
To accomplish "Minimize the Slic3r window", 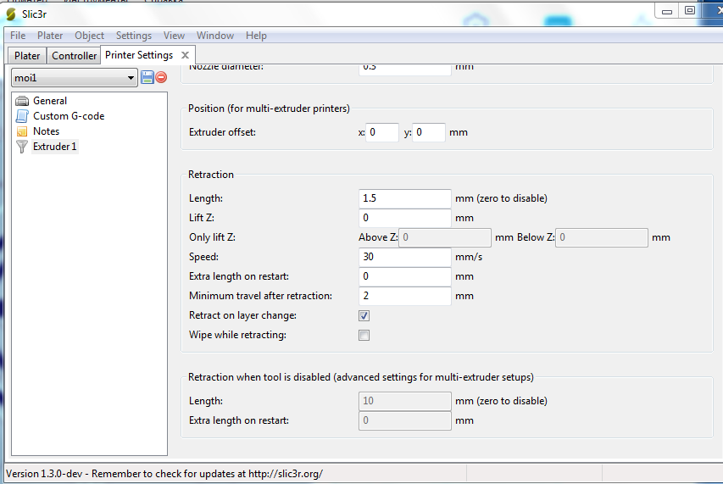I will click(666, 11).
